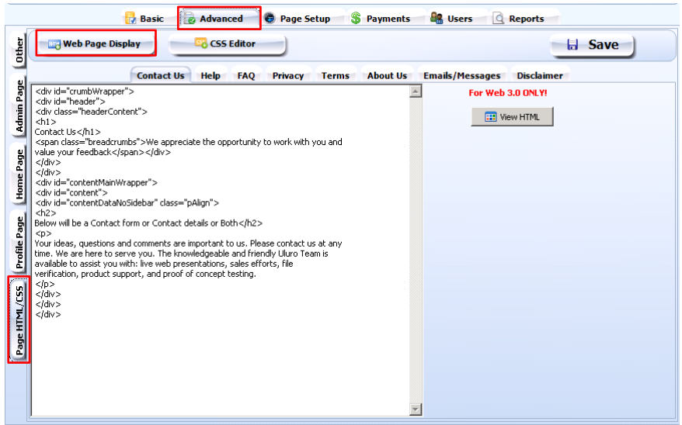
Task: Click the Users people icon
Action: 437,18
